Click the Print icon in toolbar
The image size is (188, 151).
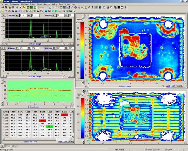click(x=12, y=7)
